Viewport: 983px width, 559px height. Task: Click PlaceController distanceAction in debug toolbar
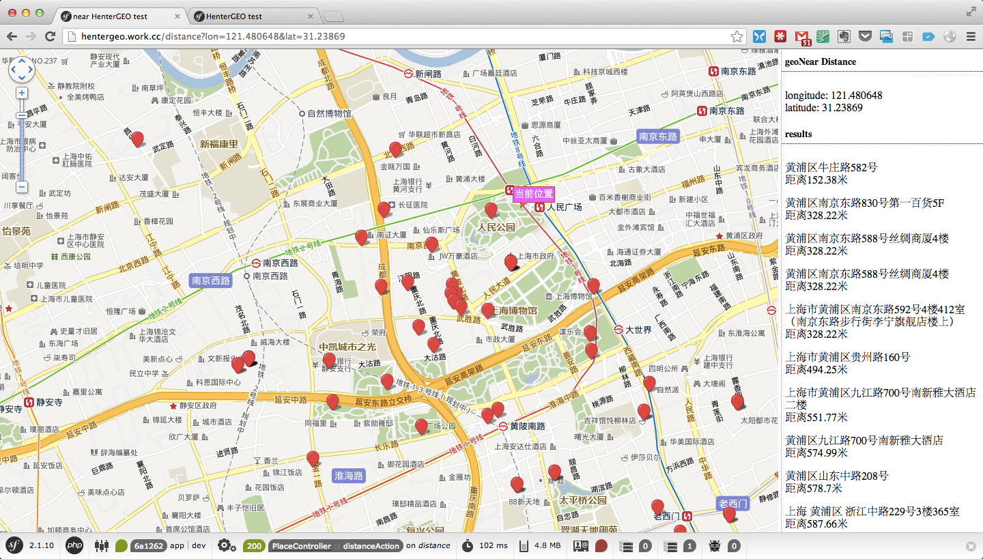pyautogui.click(x=336, y=545)
